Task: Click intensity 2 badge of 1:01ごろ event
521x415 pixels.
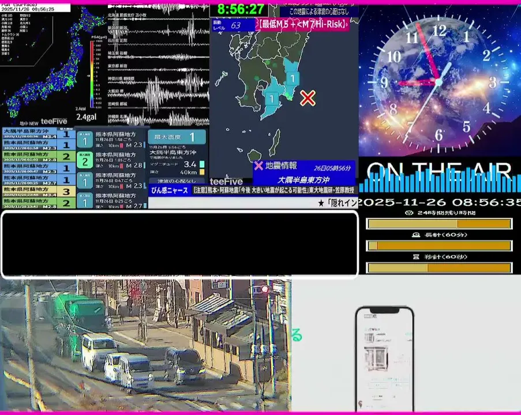Action: (85, 161)
